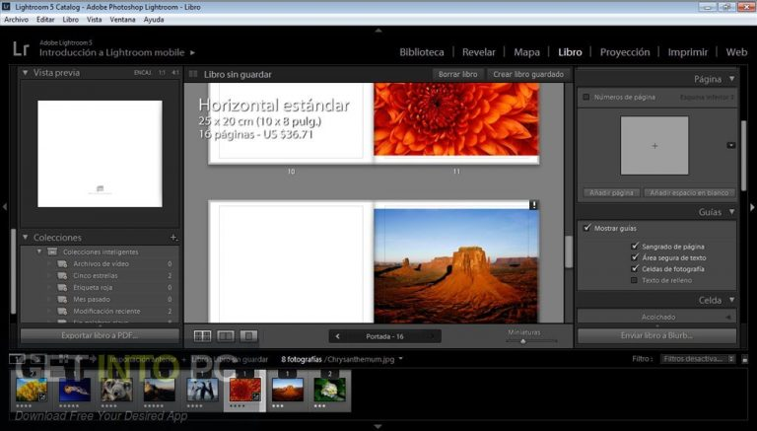Go to previous page arrow
Screen dimensions: 757x431
point(337,336)
